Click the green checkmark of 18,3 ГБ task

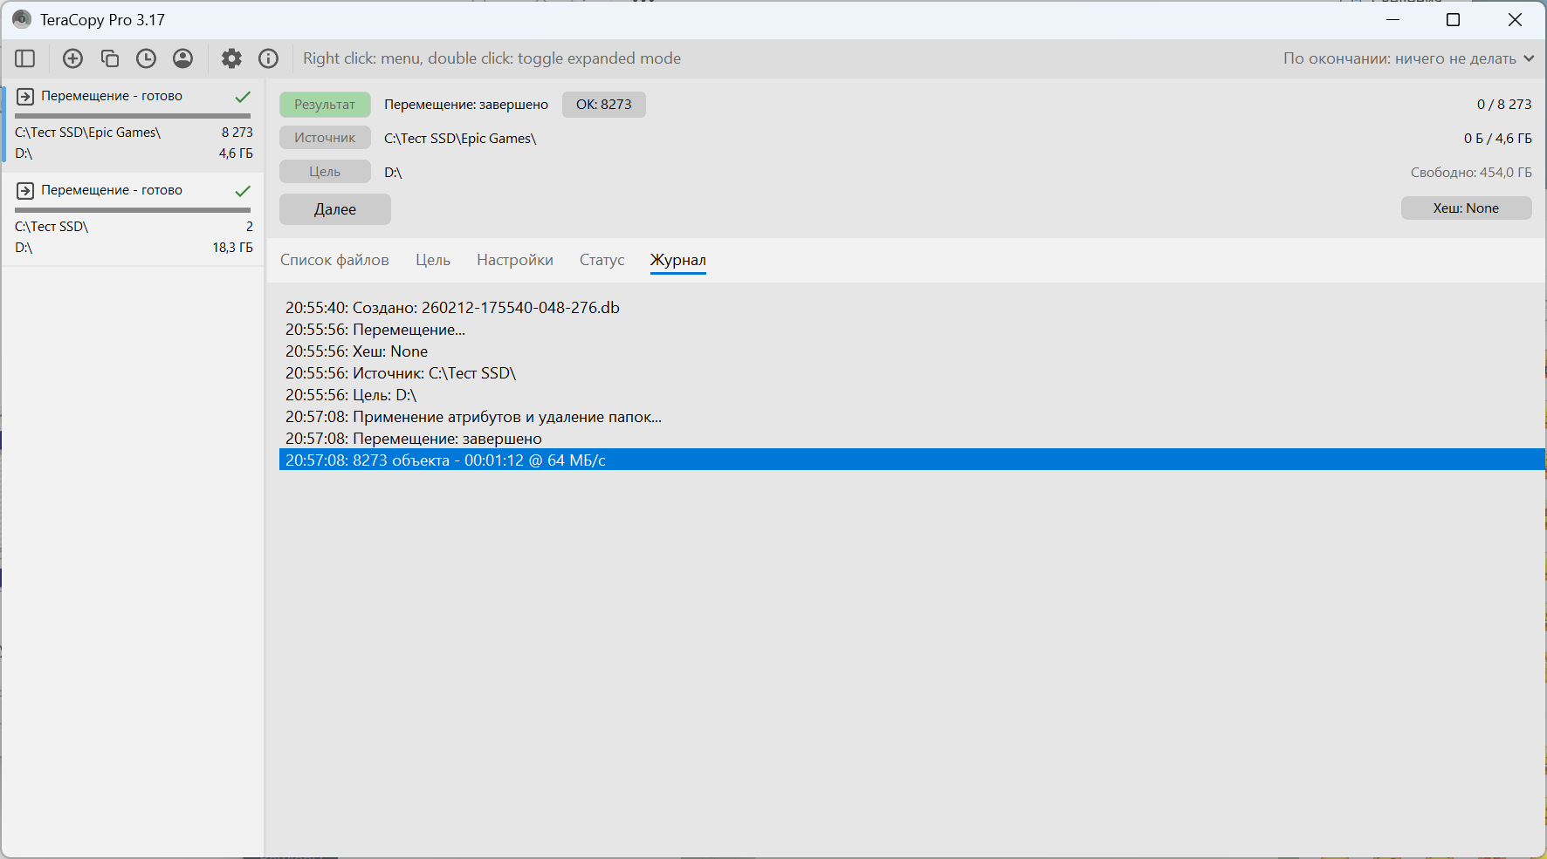coord(244,190)
